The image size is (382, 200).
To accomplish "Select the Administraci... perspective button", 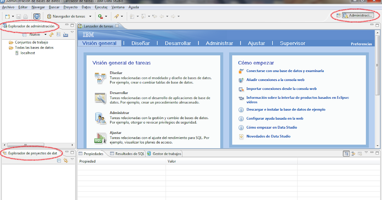I will tap(358, 15).
